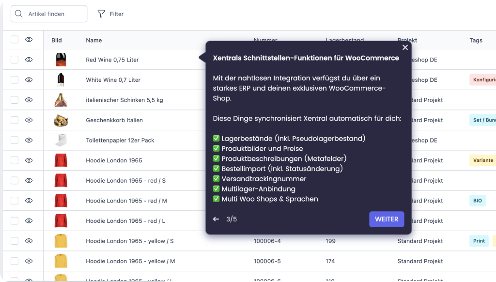Click eye icon for Hoodie red / S
Image resolution: width=496 pixels, height=282 pixels.
click(x=29, y=180)
